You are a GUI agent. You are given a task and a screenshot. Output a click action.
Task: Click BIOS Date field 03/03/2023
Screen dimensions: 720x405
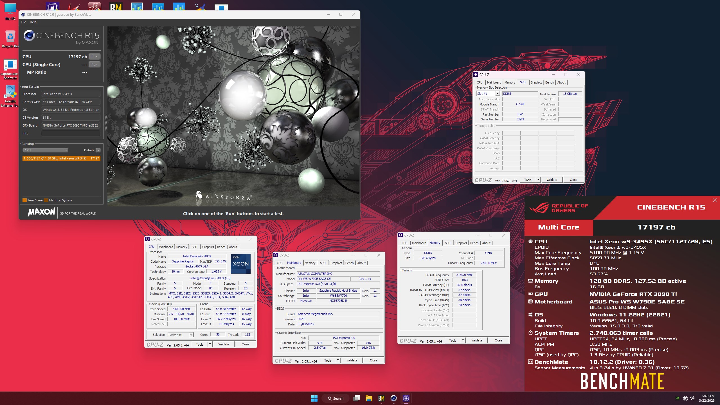click(x=338, y=324)
